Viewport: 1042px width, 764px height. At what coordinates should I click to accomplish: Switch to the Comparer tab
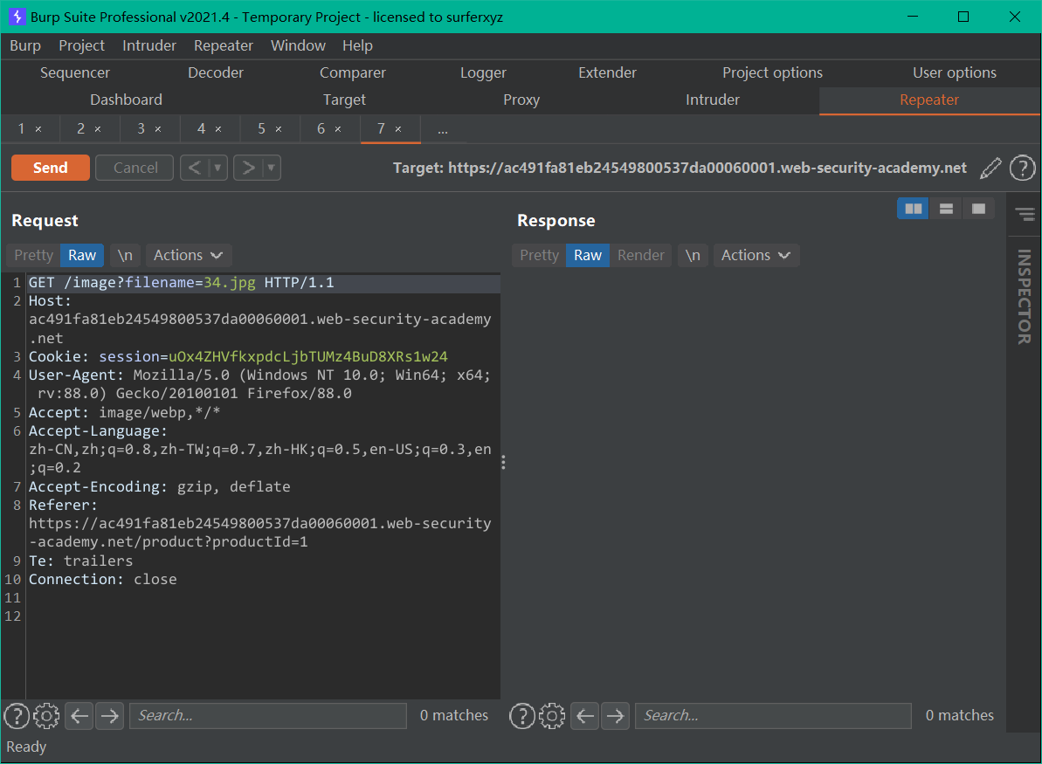click(352, 73)
